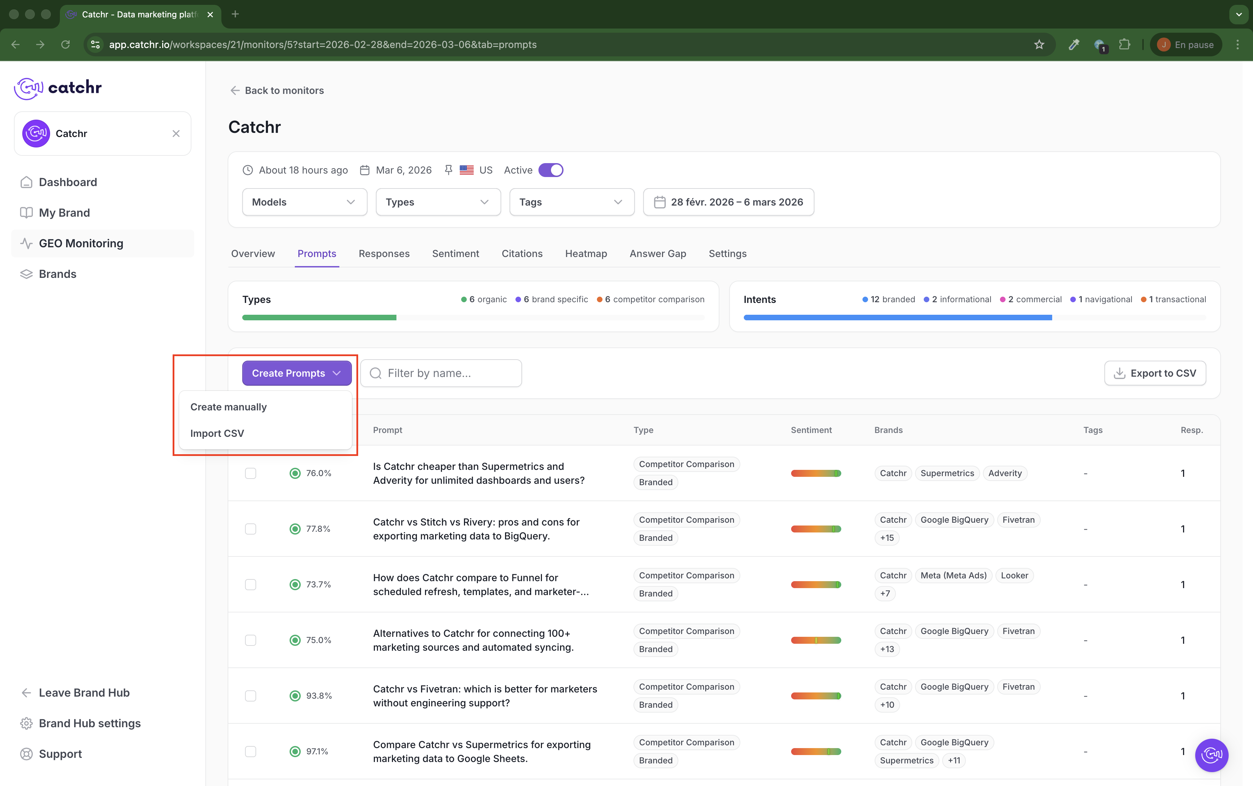Check the box for the 76.0% prompt row
This screenshot has height=786, width=1253.
coord(251,473)
